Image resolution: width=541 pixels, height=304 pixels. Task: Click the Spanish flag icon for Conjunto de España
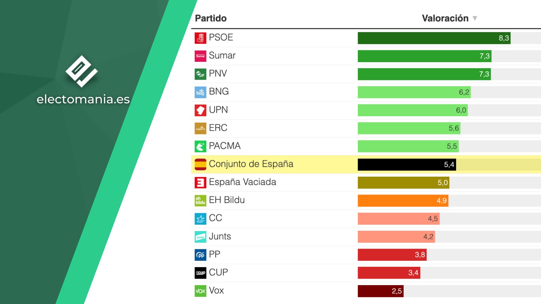[201, 164]
